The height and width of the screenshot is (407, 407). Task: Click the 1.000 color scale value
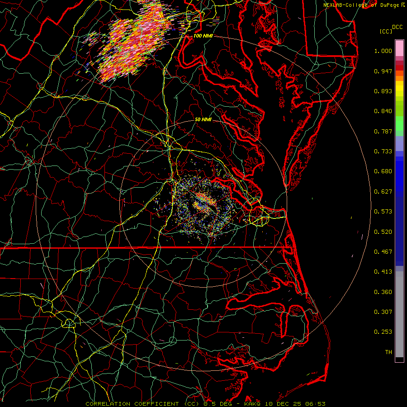383,51
